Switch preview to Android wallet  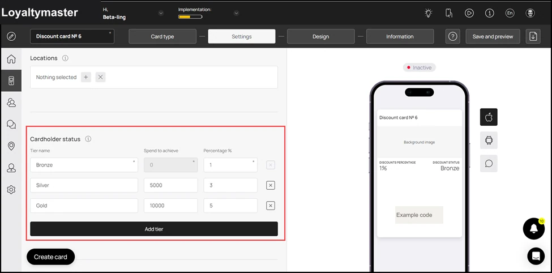pos(489,140)
